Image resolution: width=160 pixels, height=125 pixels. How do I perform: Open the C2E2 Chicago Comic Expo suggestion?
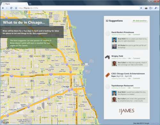(x=128, y=75)
